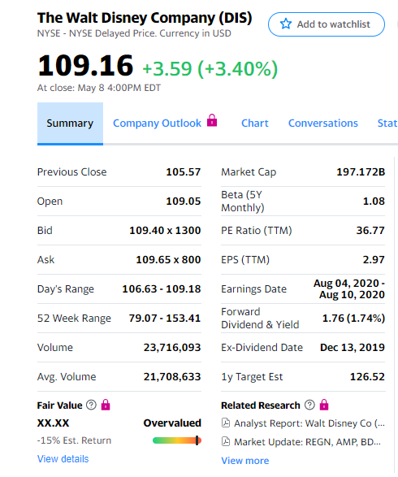Switch to the Chart tab
The height and width of the screenshot is (477, 398).
click(x=255, y=124)
